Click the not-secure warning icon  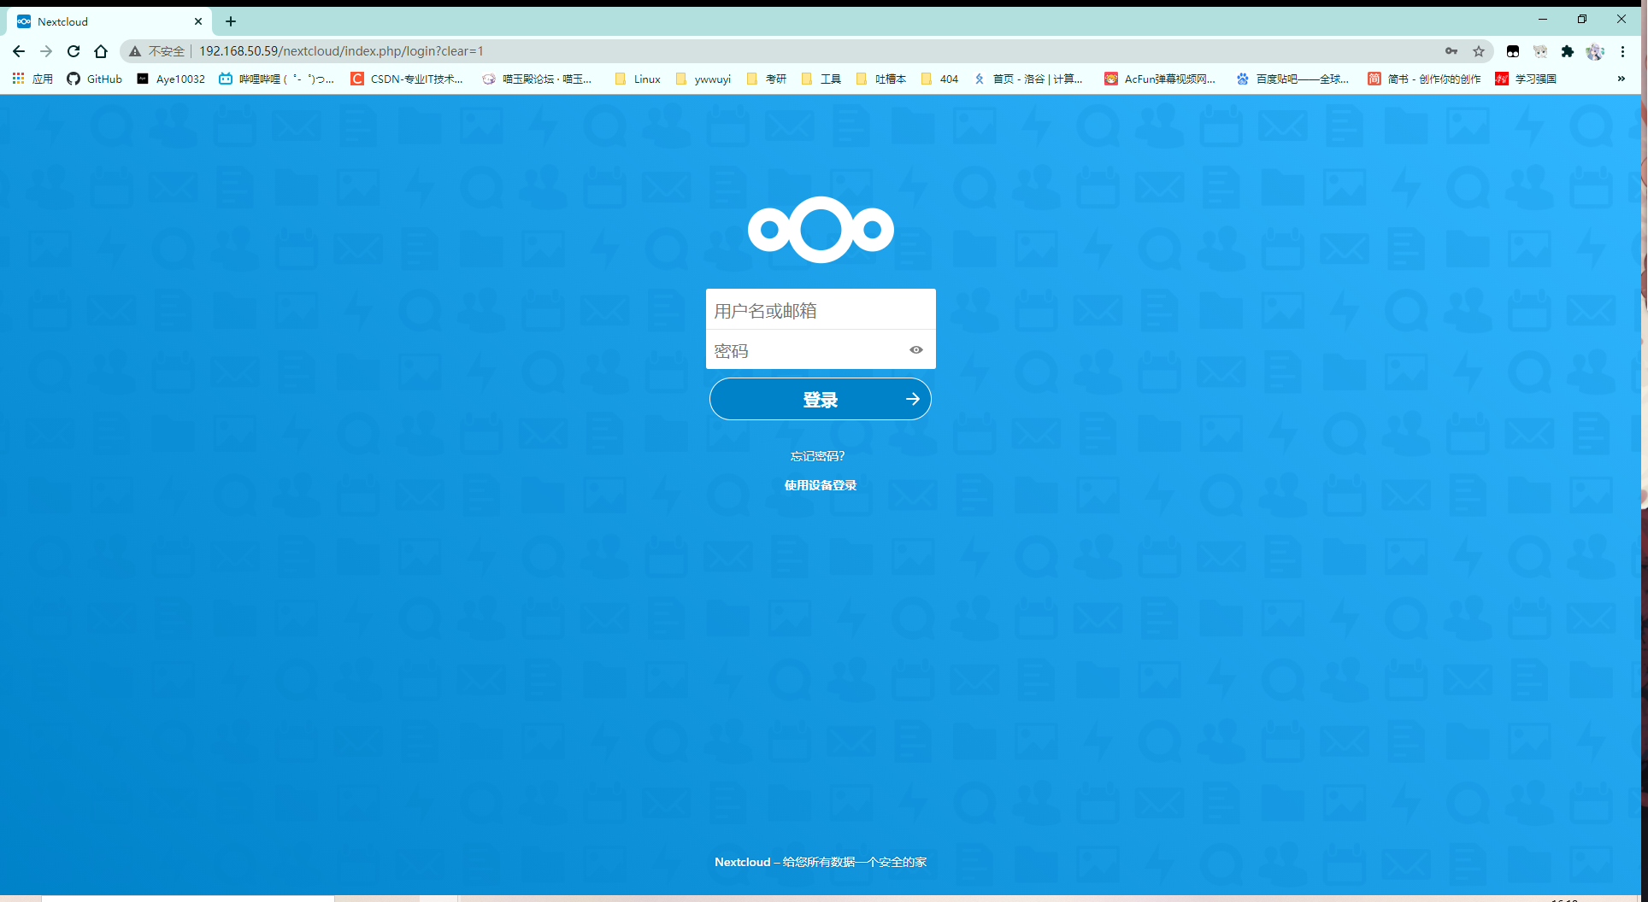135,51
